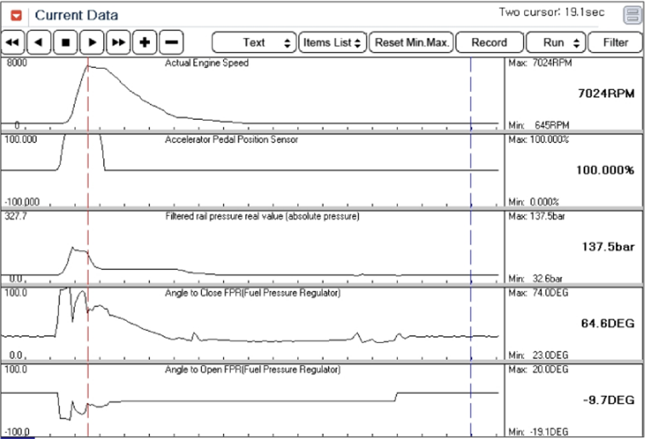Image resolution: width=645 pixels, height=439 pixels.
Task: Click the 137.5bar current value
Action: click(x=608, y=247)
